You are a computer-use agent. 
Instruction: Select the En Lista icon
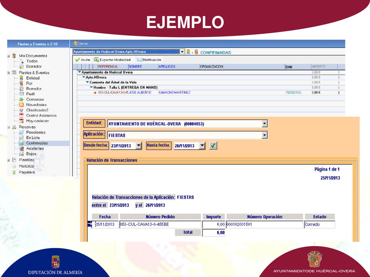point(21,137)
